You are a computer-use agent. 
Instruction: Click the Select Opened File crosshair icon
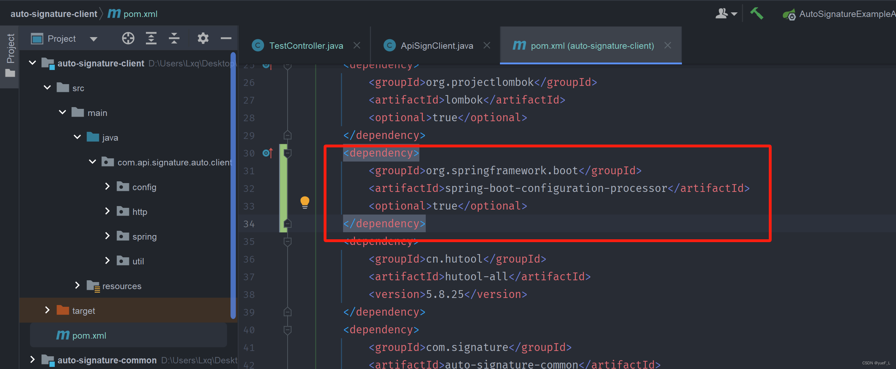128,38
